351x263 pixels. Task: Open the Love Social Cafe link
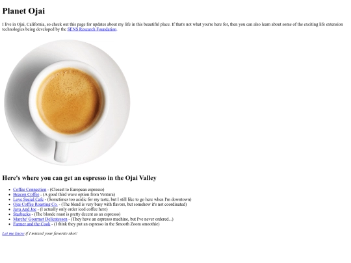click(29, 199)
